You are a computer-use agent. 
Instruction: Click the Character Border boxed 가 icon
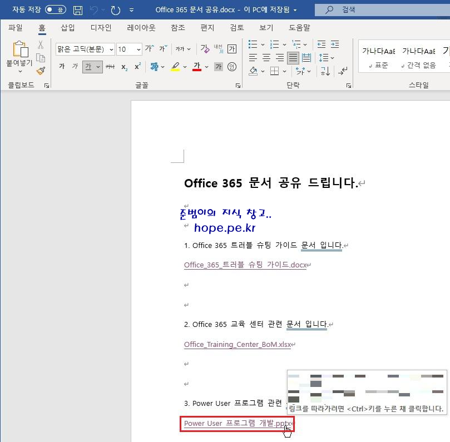232,49
